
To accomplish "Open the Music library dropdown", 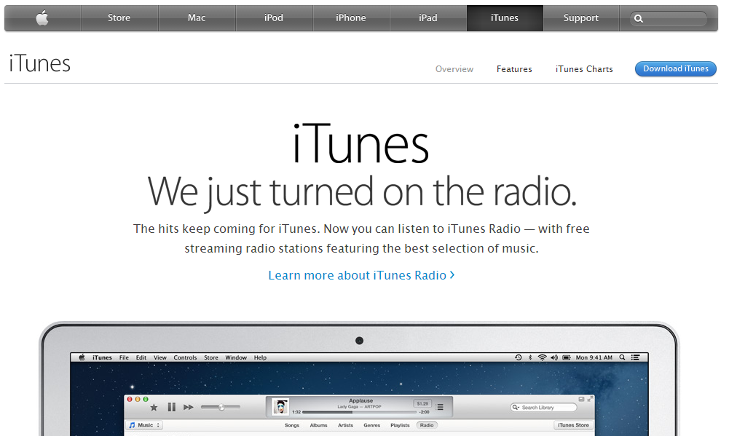I will point(144,425).
